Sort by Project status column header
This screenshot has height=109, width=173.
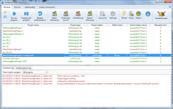tap(97, 25)
